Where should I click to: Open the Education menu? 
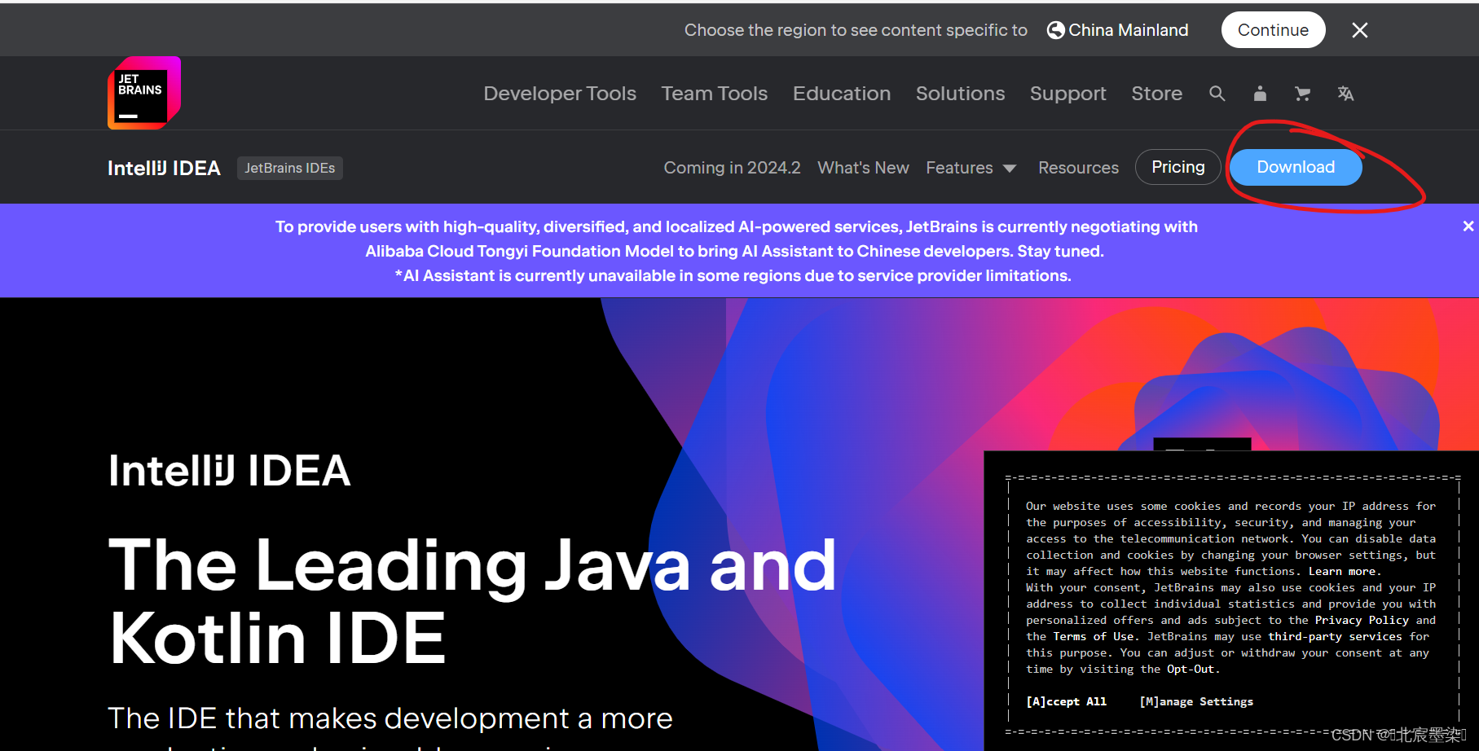click(842, 94)
